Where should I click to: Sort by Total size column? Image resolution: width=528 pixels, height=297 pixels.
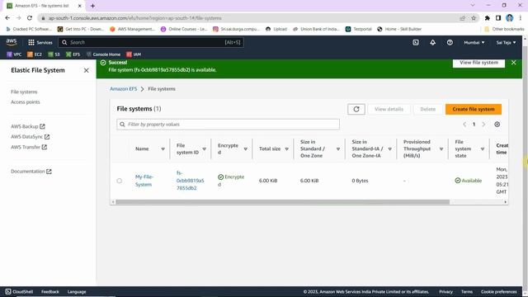[x=286, y=148]
